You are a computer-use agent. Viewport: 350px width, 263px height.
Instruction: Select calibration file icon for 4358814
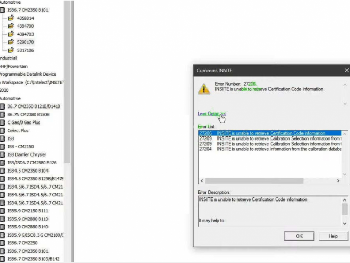pyautogui.click(x=11, y=18)
